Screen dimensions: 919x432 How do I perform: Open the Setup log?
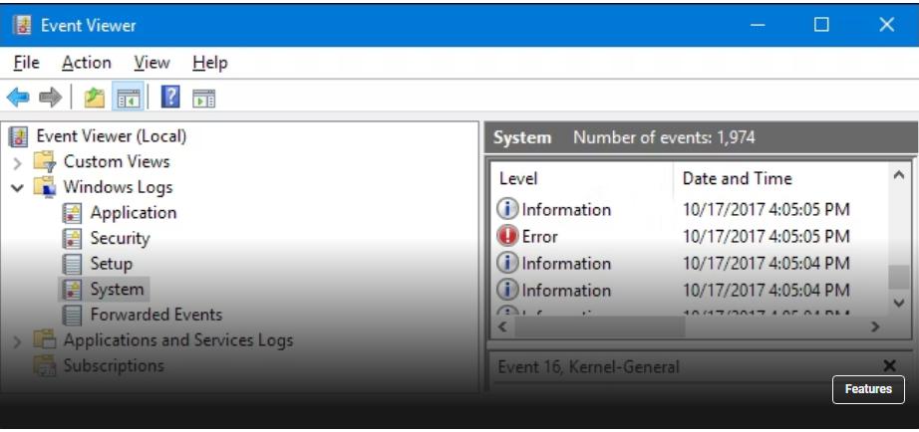click(x=112, y=264)
